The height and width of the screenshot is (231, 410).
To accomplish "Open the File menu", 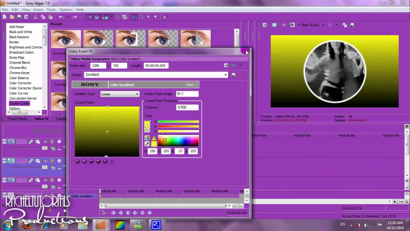I will pos(5,10).
